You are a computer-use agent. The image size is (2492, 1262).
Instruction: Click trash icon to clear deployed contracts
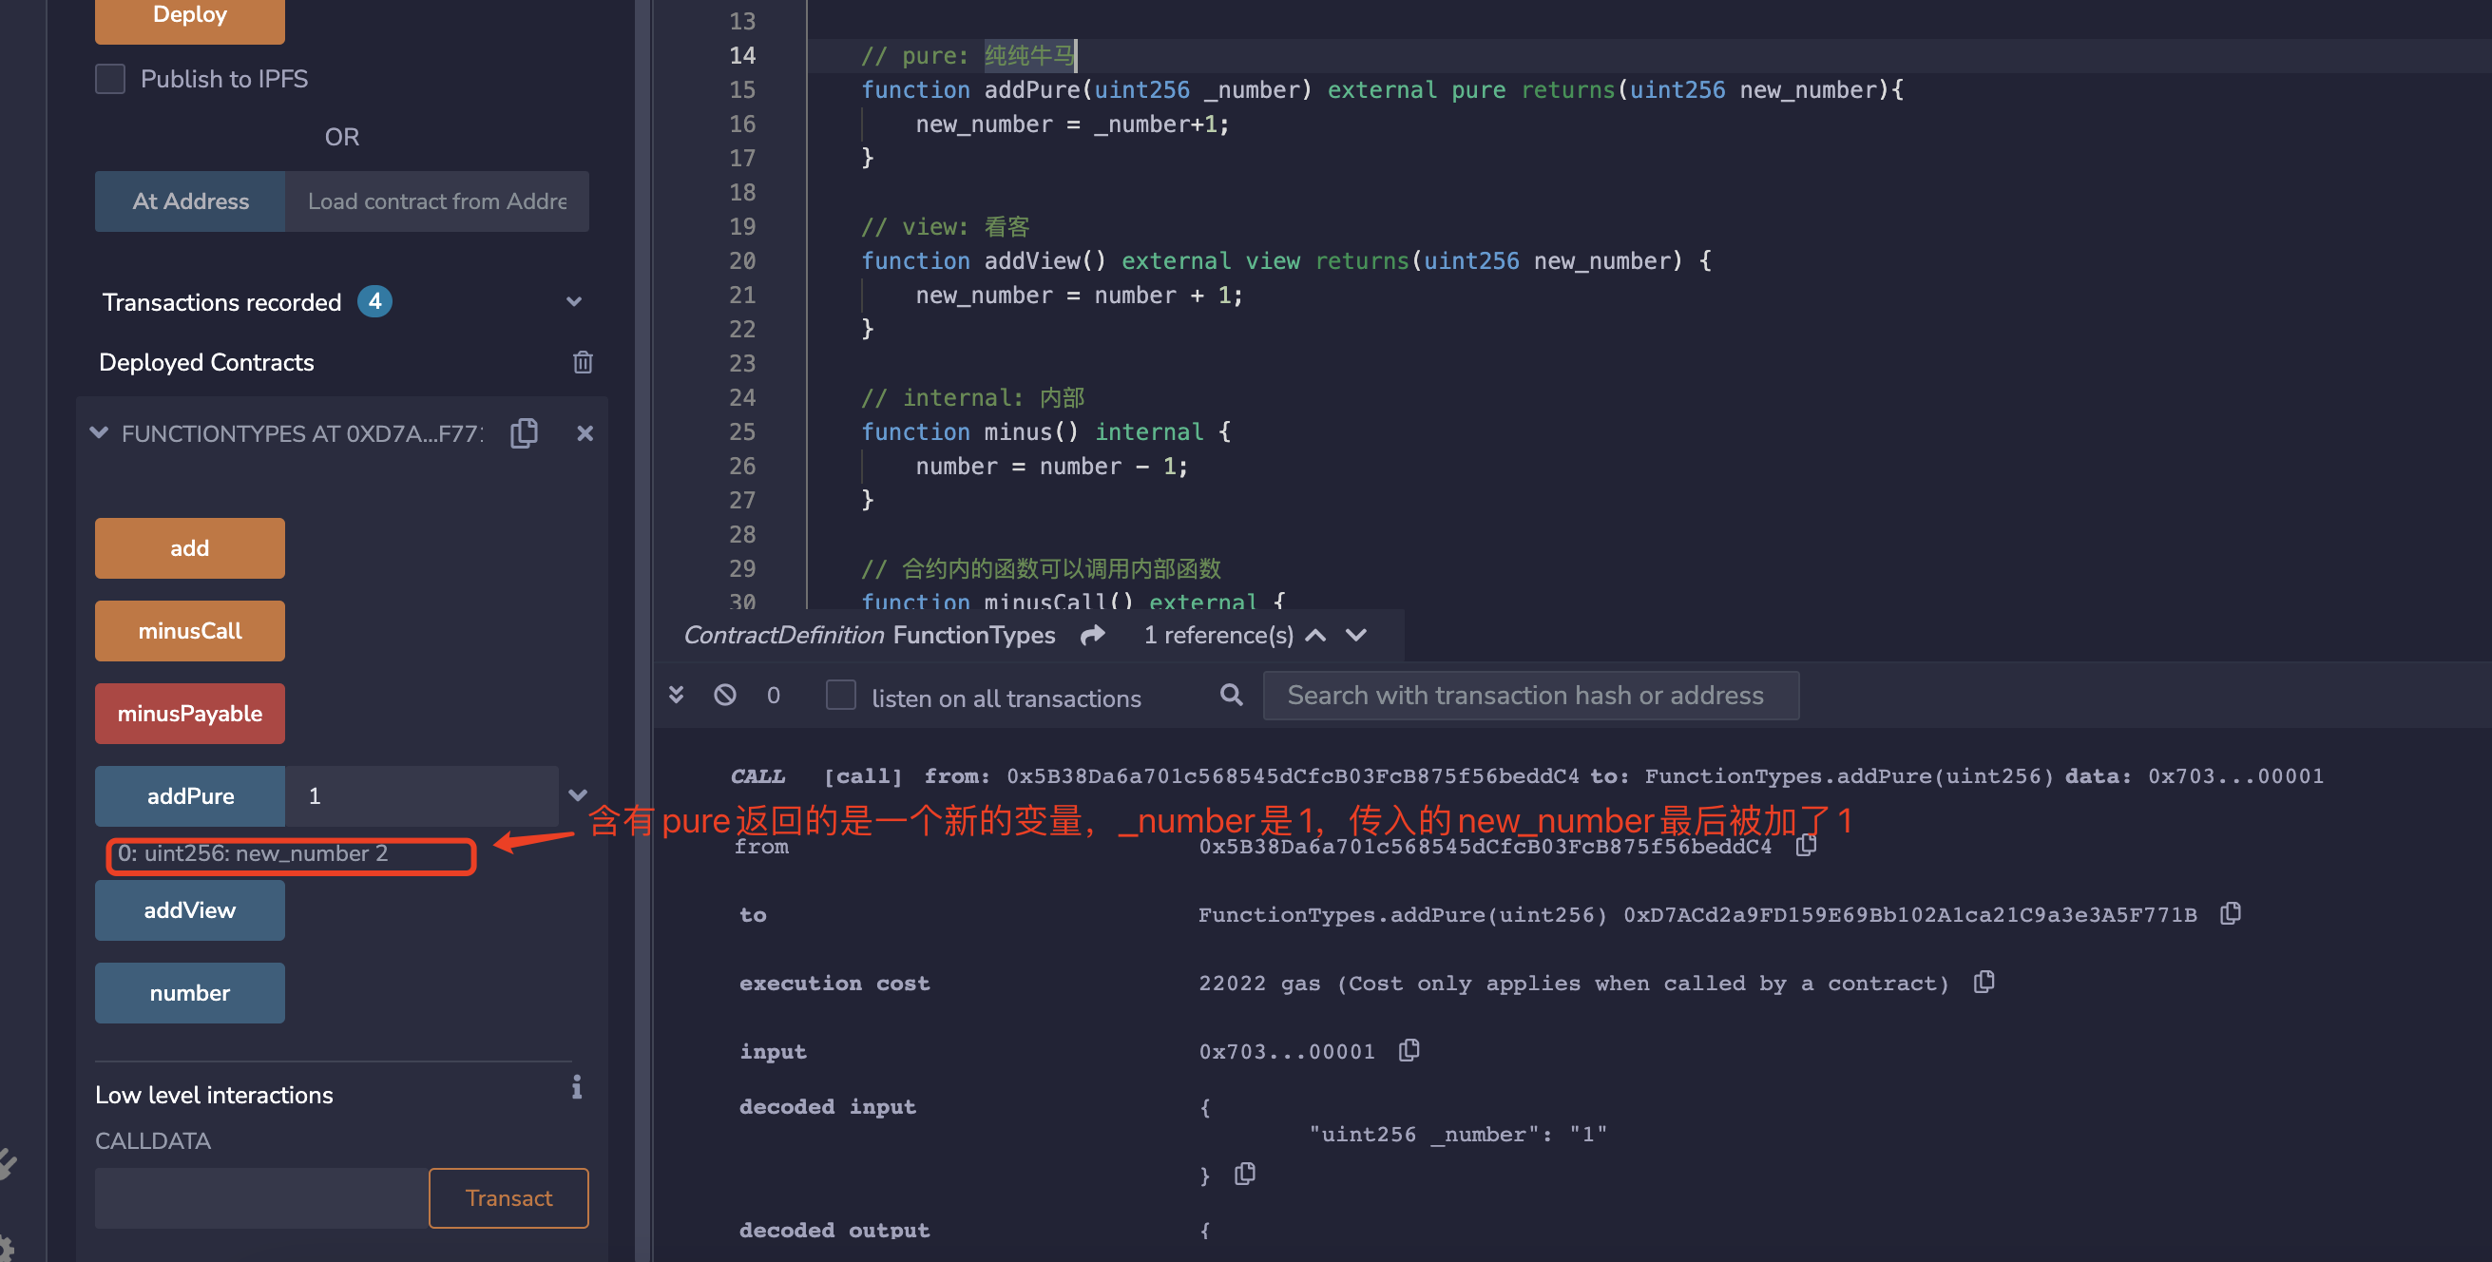583,362
